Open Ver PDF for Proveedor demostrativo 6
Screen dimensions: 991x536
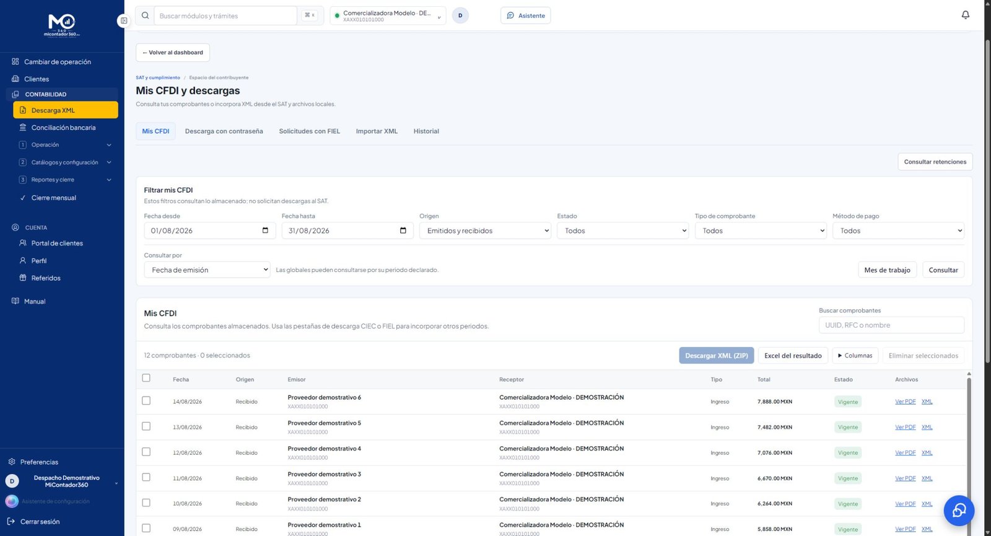pyautogui.click(x=905, y=402)
